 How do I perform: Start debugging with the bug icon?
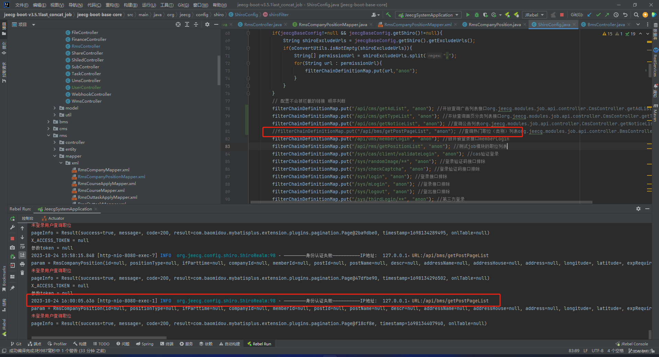pos(476,15)
